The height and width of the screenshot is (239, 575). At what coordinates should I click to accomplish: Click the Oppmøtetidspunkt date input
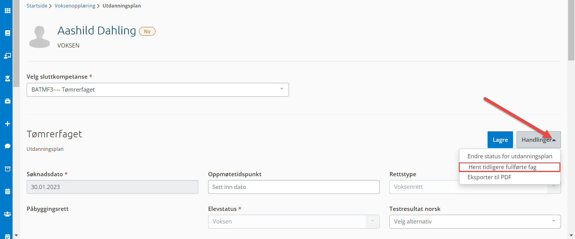coord(294,187)
